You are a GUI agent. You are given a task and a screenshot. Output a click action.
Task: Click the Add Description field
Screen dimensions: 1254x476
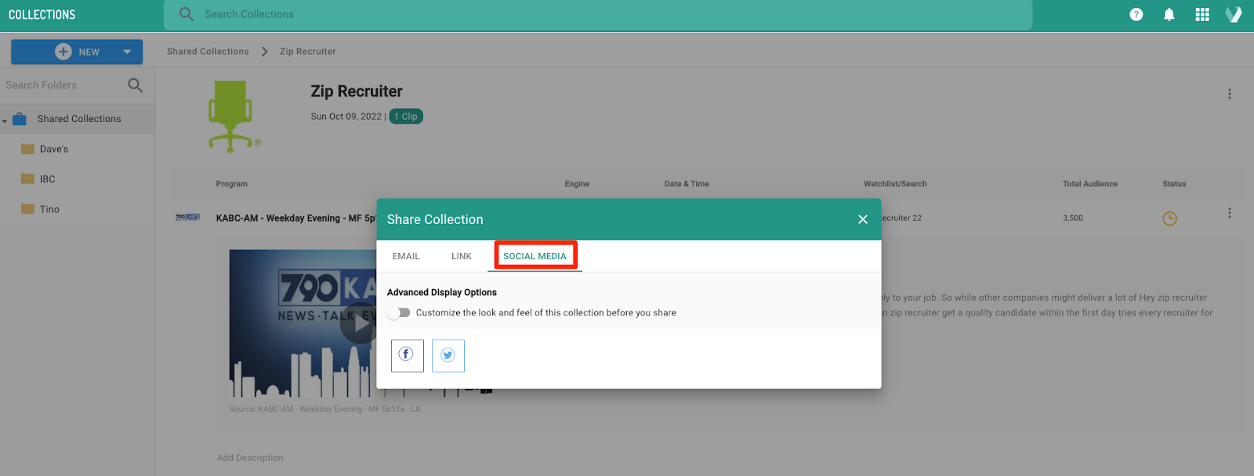coord(251,458)
